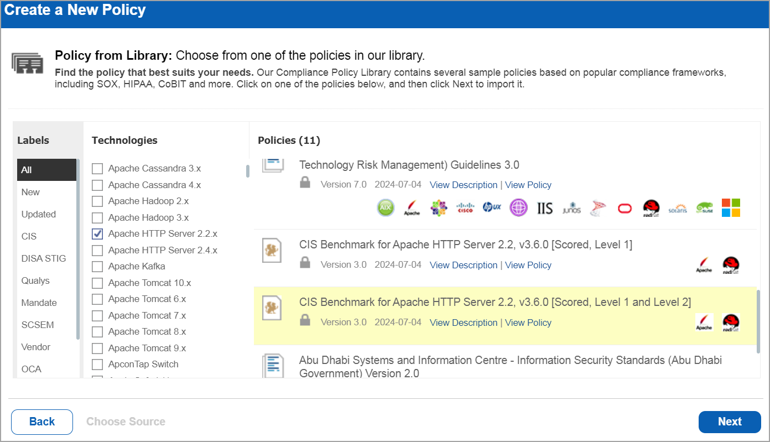Viewport: 770px width, 442px height.
Task: Click the Junos technology icon
Action: point(571,208)
